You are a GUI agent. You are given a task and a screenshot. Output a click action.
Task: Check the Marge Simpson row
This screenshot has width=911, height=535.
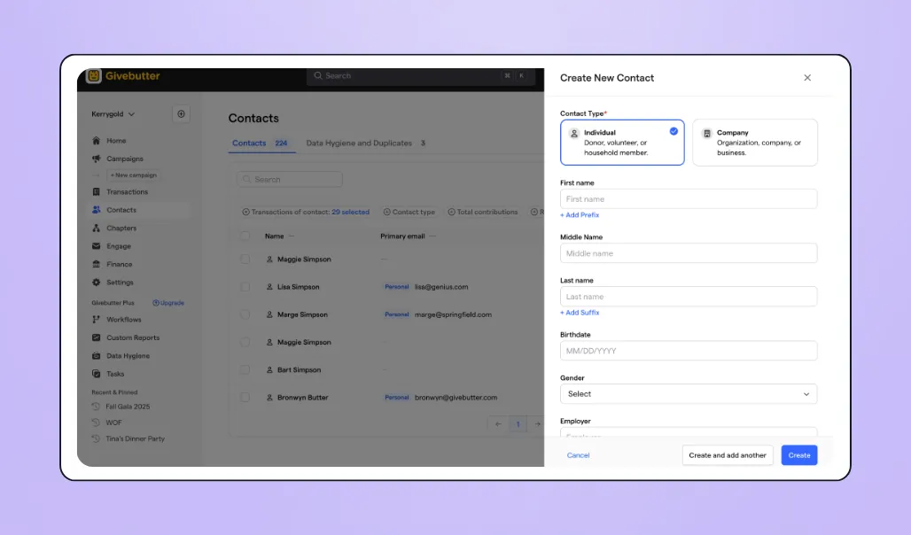[x=245, y=314]
